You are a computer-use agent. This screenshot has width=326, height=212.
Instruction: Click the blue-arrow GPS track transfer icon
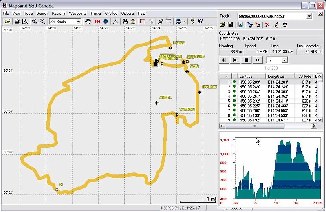point(250,25)
